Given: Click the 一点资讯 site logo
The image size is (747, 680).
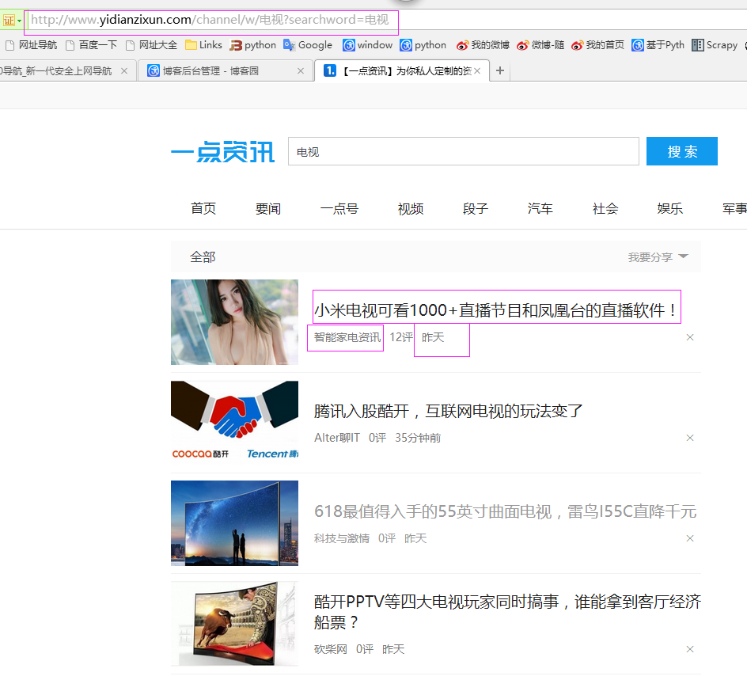Looking at the screenshot, I should click(222, 152).
